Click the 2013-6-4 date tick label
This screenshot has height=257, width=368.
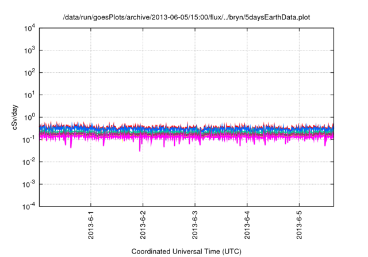coord(247,226)
